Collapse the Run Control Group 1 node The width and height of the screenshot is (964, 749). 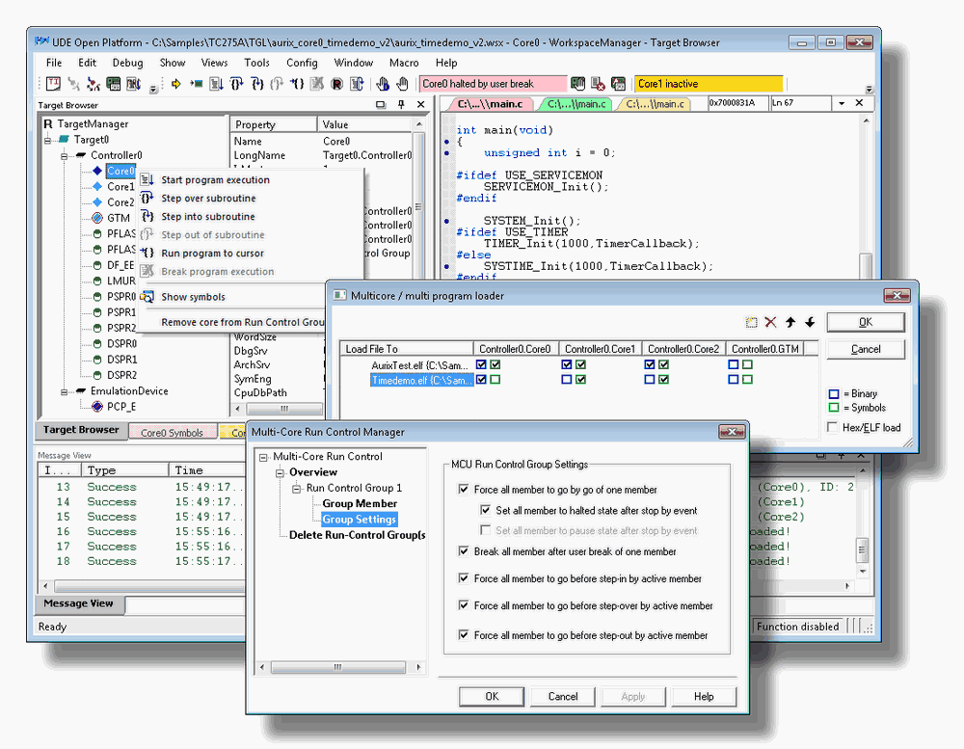[x=297, y=489]
